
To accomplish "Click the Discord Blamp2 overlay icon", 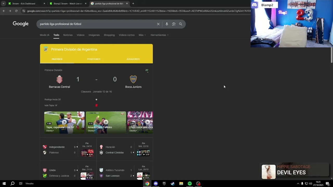I will coord(254,5).
